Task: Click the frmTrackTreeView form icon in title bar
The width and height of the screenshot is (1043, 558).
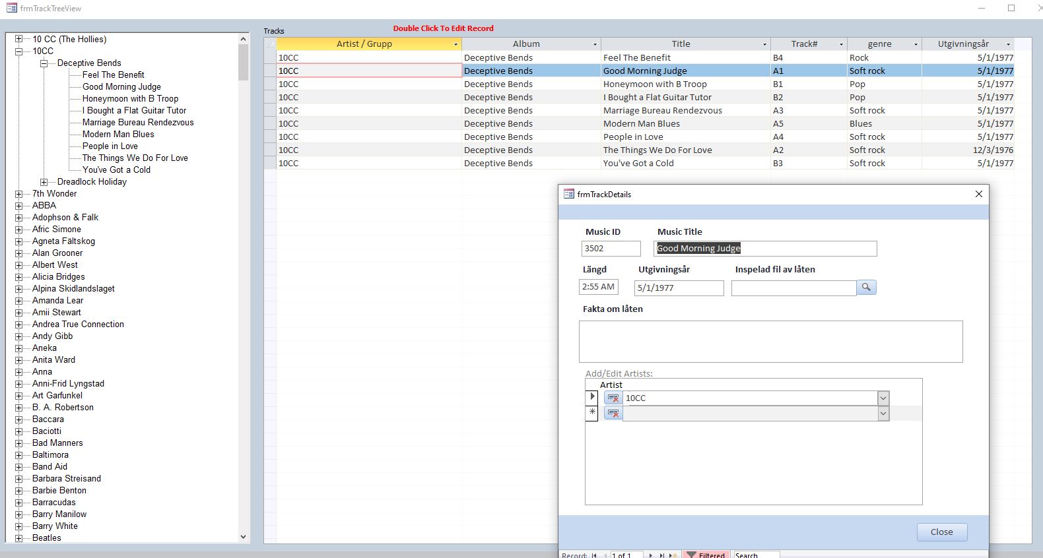Action: [x=12, y=8]
